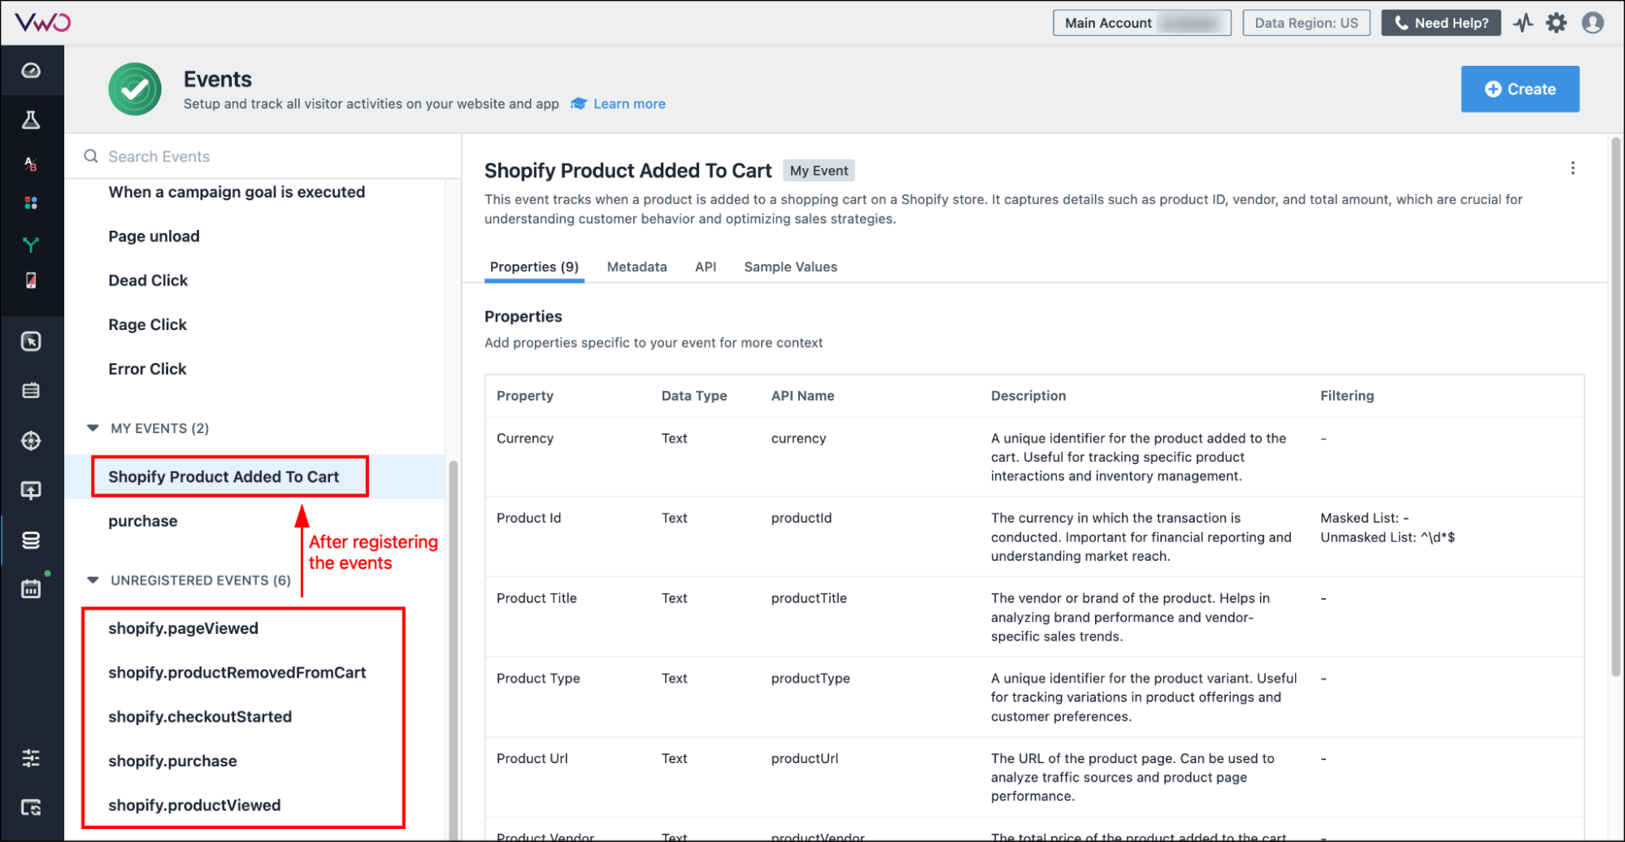1625x842 pixels.
Task: Open the mobile phone icon in sidebar
Action: tap(31, 280)
